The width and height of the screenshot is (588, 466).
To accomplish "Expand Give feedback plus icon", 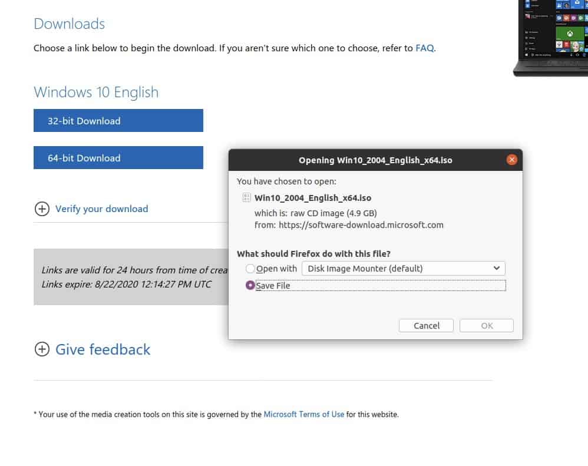I will 42,349.
